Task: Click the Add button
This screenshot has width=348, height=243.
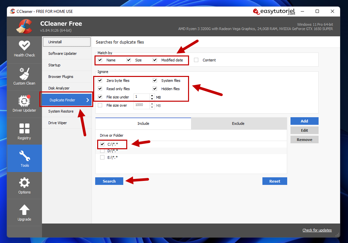Action: pyautogui.click(x=304, y=121)
